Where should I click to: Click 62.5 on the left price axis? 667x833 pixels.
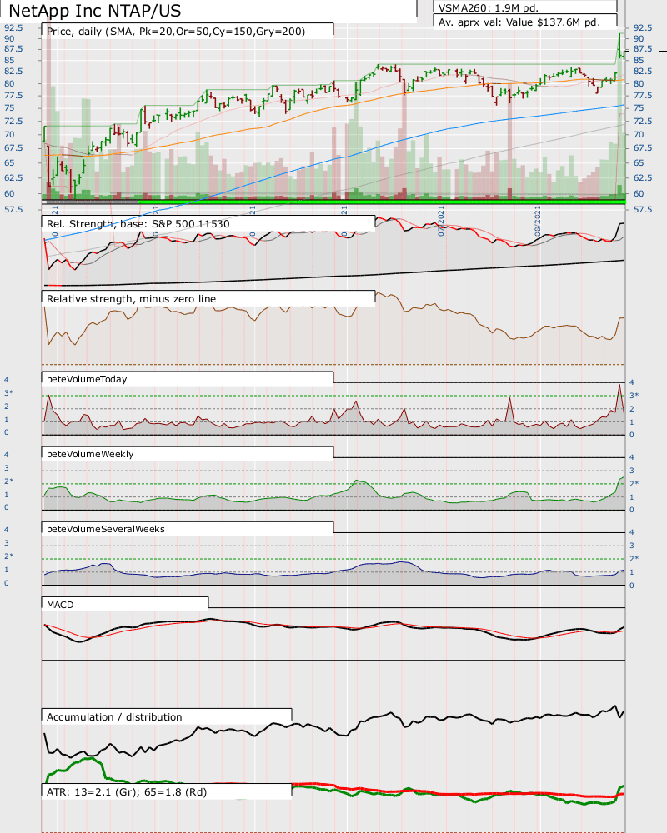[x=13, y=177]
